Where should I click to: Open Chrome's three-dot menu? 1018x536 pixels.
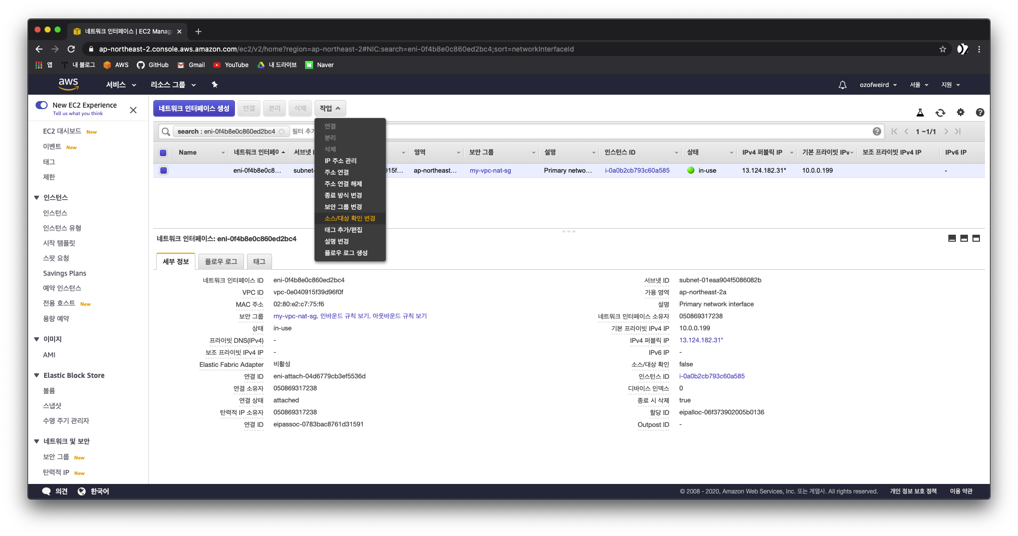pyautogui.click(x=979, y=49)
